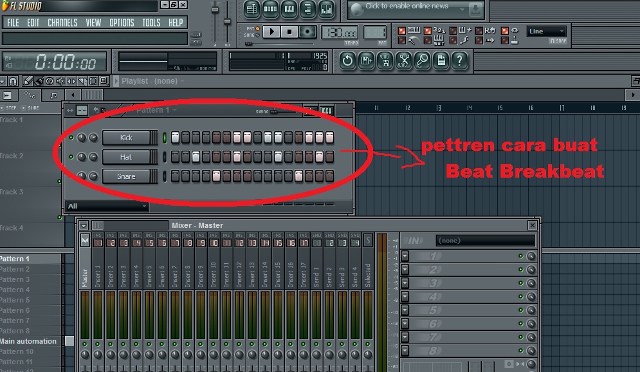Open the TOOLS menu
This screenshot has height=372, width=640.
coord(151,23)
